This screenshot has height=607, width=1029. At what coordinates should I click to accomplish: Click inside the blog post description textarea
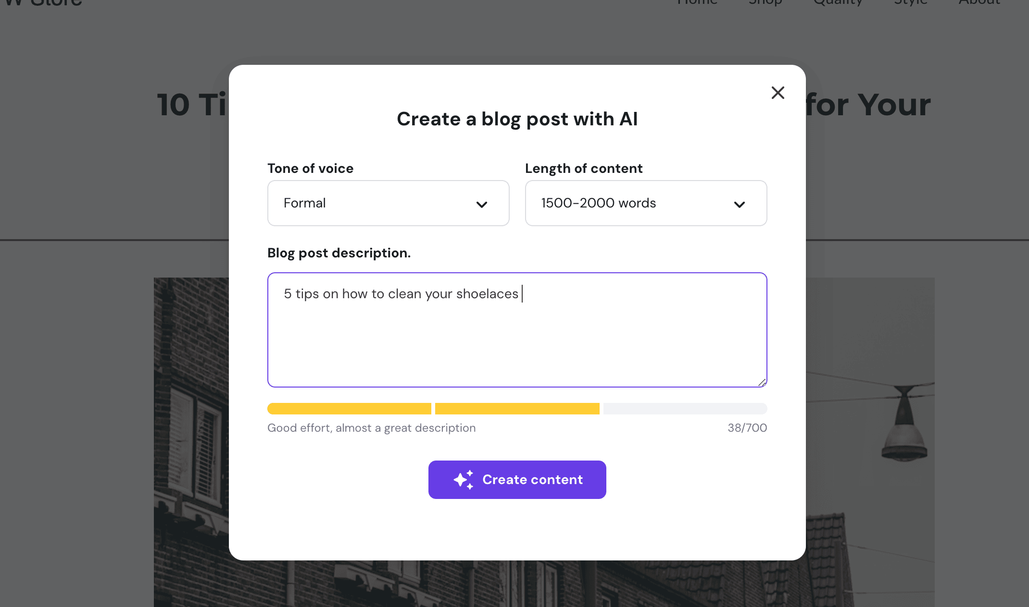[x=517, y=330]
